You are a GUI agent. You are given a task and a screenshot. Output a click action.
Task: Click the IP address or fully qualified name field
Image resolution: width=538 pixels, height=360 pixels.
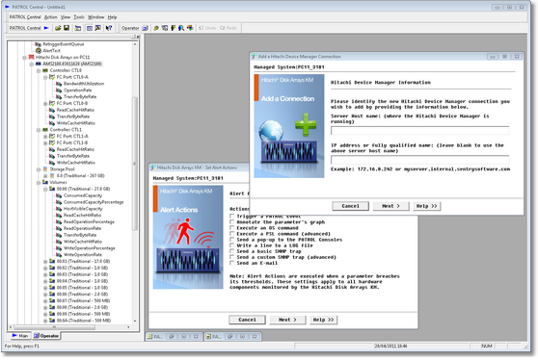point(420,160)
